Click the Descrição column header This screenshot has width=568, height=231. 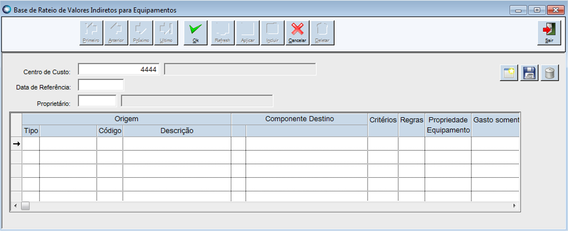coord(177,131)
